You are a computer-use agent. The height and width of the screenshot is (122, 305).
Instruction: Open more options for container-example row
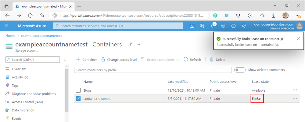295,98
